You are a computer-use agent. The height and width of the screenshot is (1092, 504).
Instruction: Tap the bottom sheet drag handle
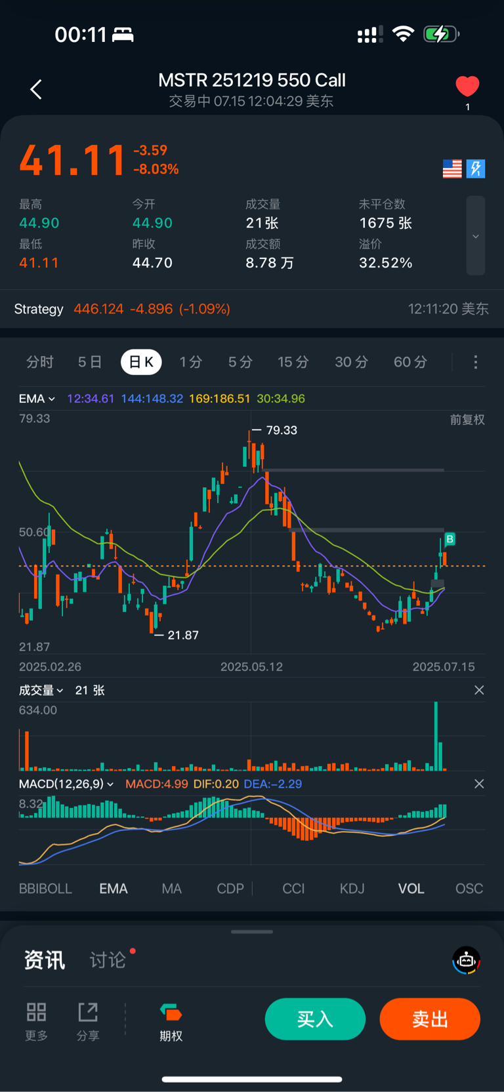[x=252, y=931]
